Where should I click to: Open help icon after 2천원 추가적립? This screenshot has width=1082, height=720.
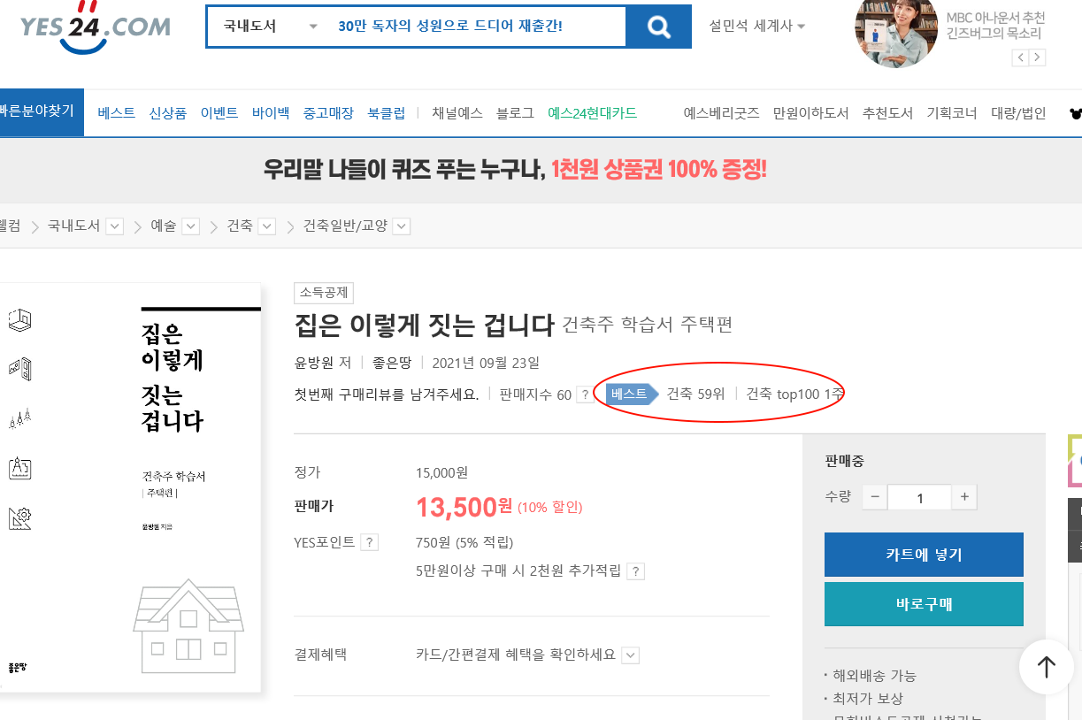[x=635, y=571]
